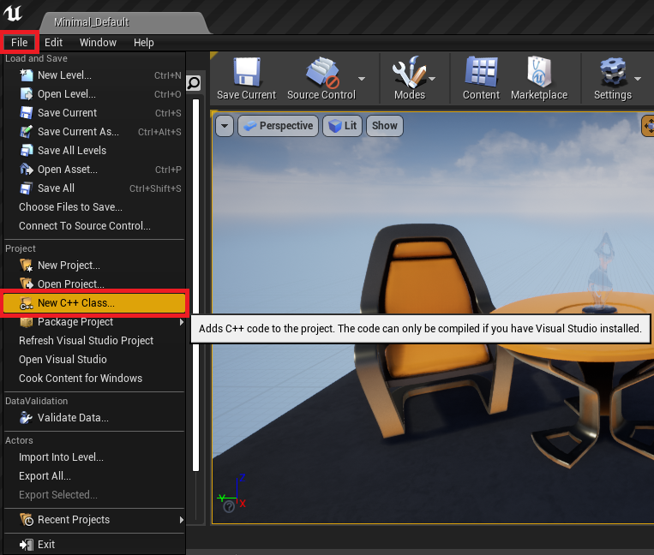Click the New Level icon in File menu

click(27, 75)
